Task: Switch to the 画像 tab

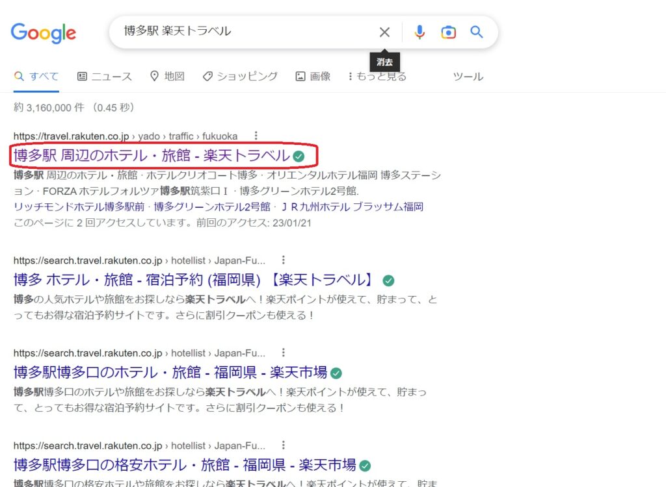Action: tap(313, 77)
